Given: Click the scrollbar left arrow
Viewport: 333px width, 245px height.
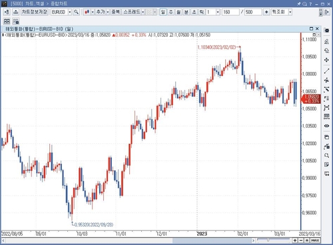Looking at the screenshot, I should tap(3, 240).
